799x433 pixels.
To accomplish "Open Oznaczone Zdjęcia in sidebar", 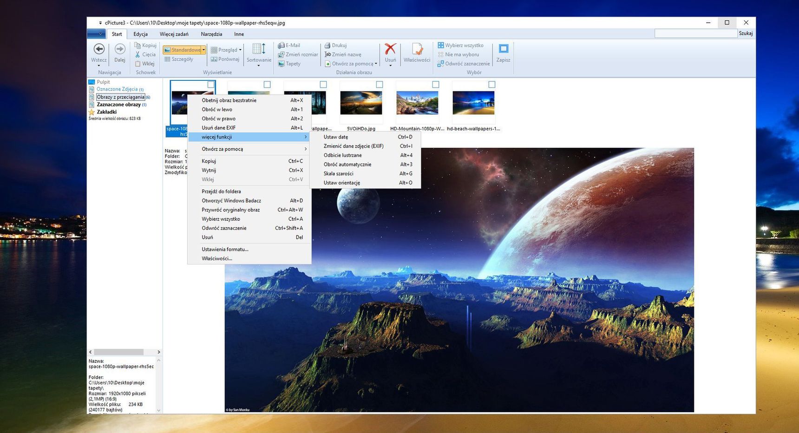I will [x=117, y=89].
